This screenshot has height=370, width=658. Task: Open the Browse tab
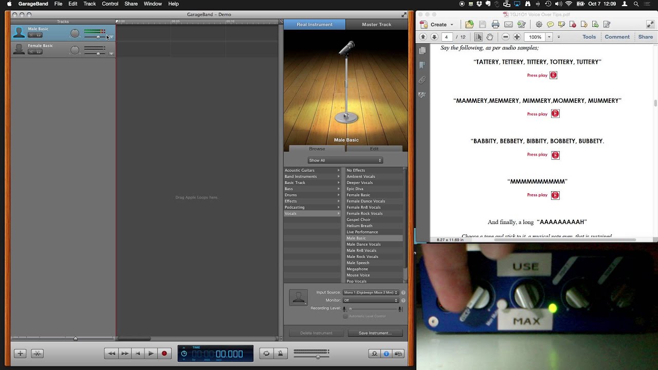pos(317,149)
